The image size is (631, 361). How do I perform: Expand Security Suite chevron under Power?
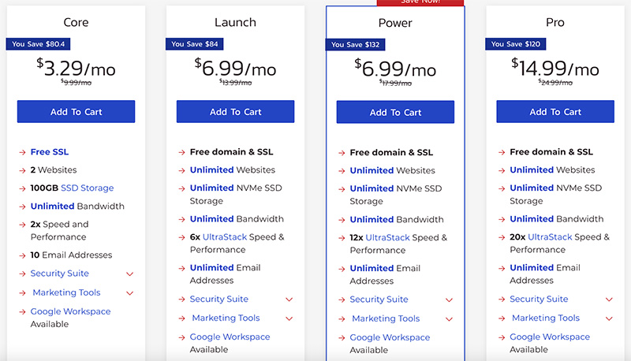coord(449,300)
